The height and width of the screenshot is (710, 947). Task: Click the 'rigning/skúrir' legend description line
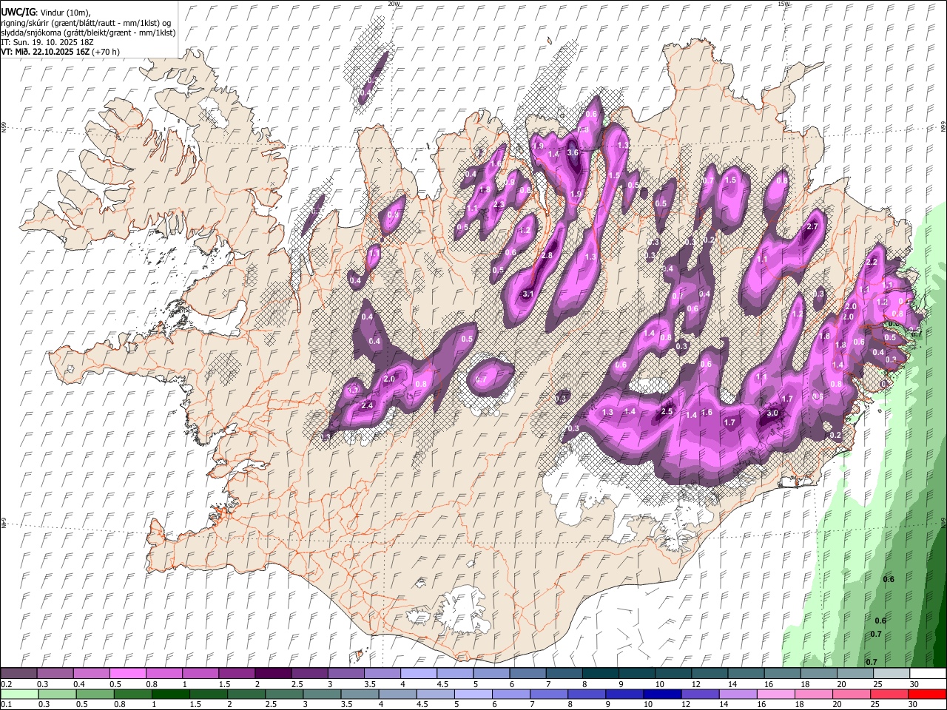[x=86, y=23]
